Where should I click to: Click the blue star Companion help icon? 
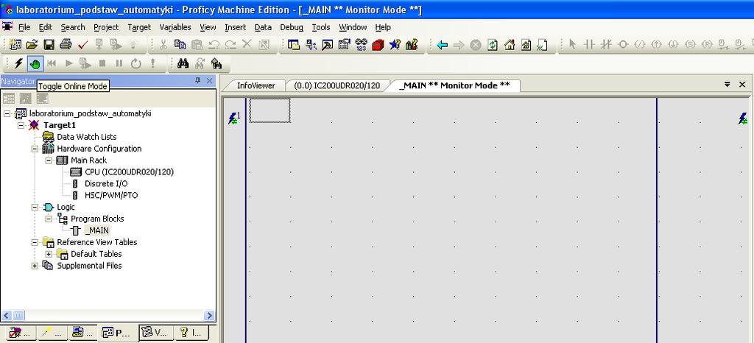(x=395, y=45)
